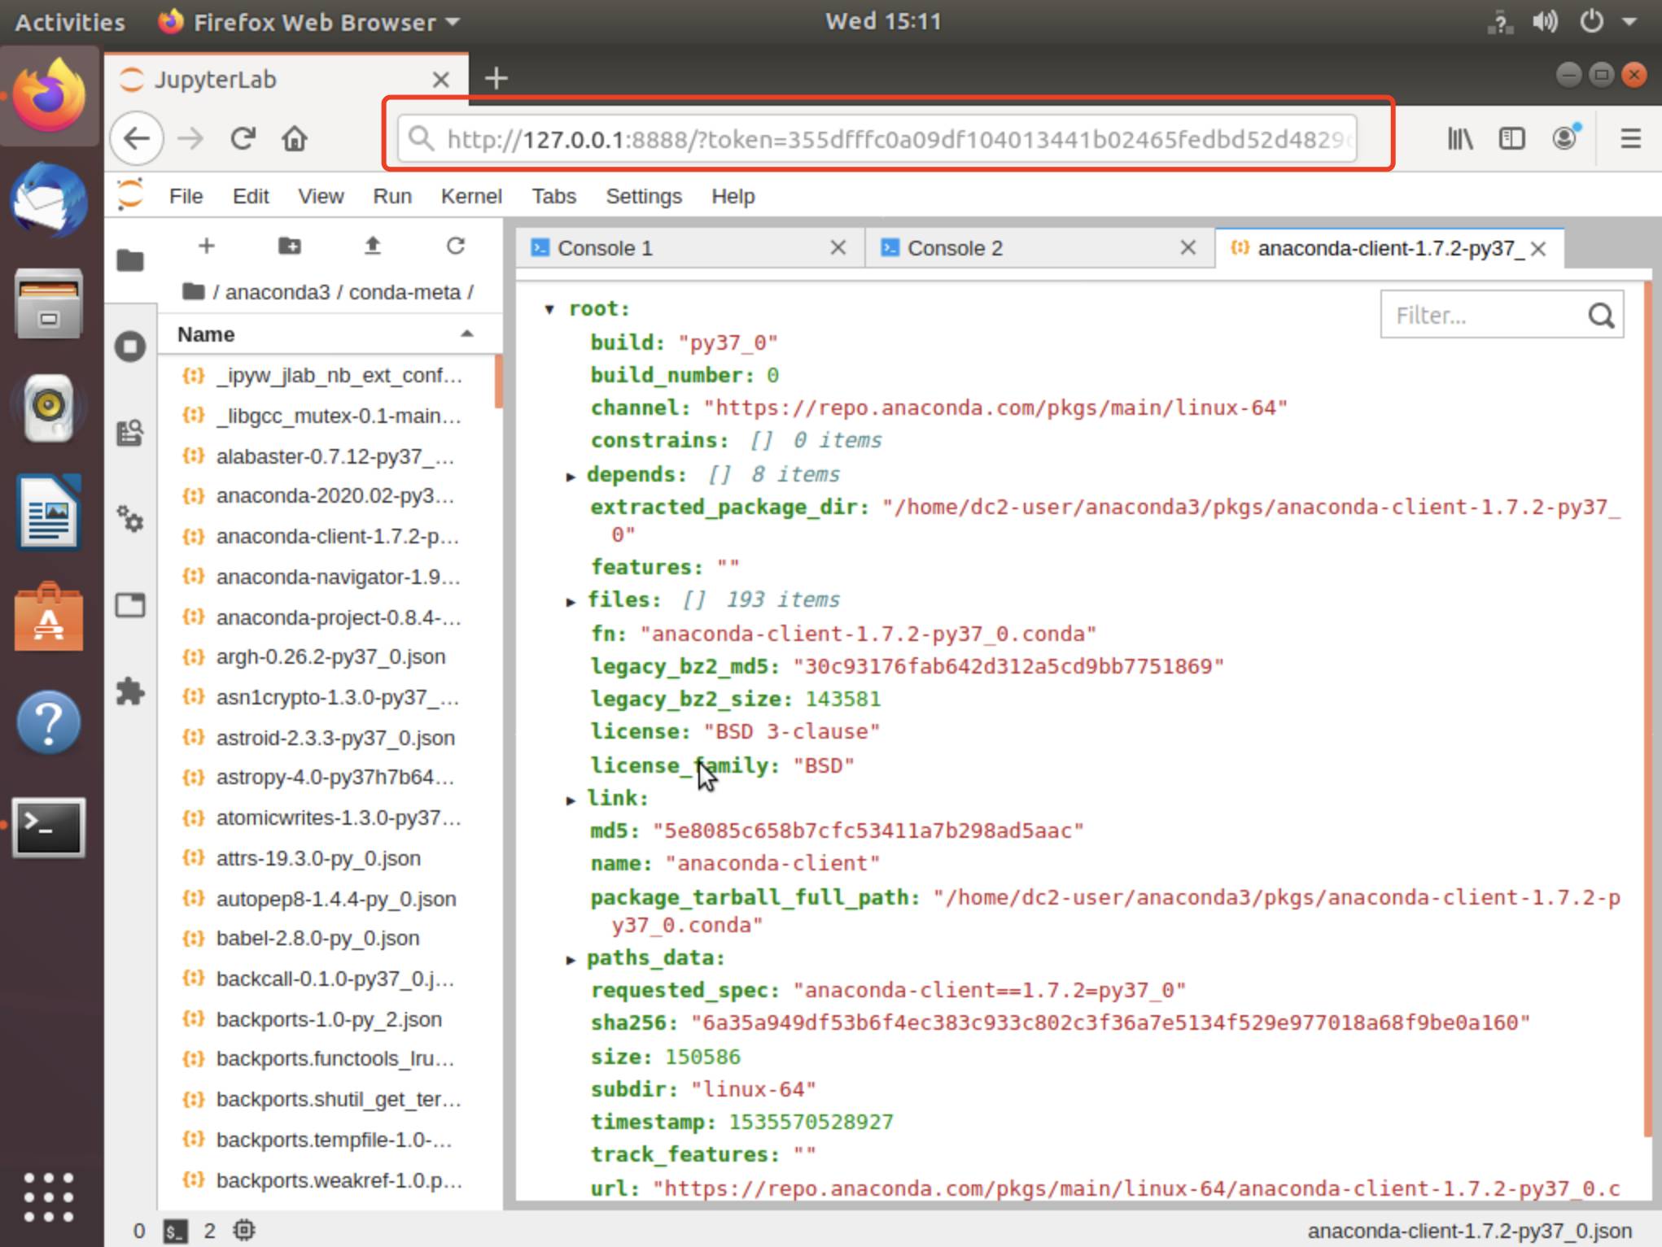
Task: Click the JupyterLab logo icon
Action: (x=130, y=195)
